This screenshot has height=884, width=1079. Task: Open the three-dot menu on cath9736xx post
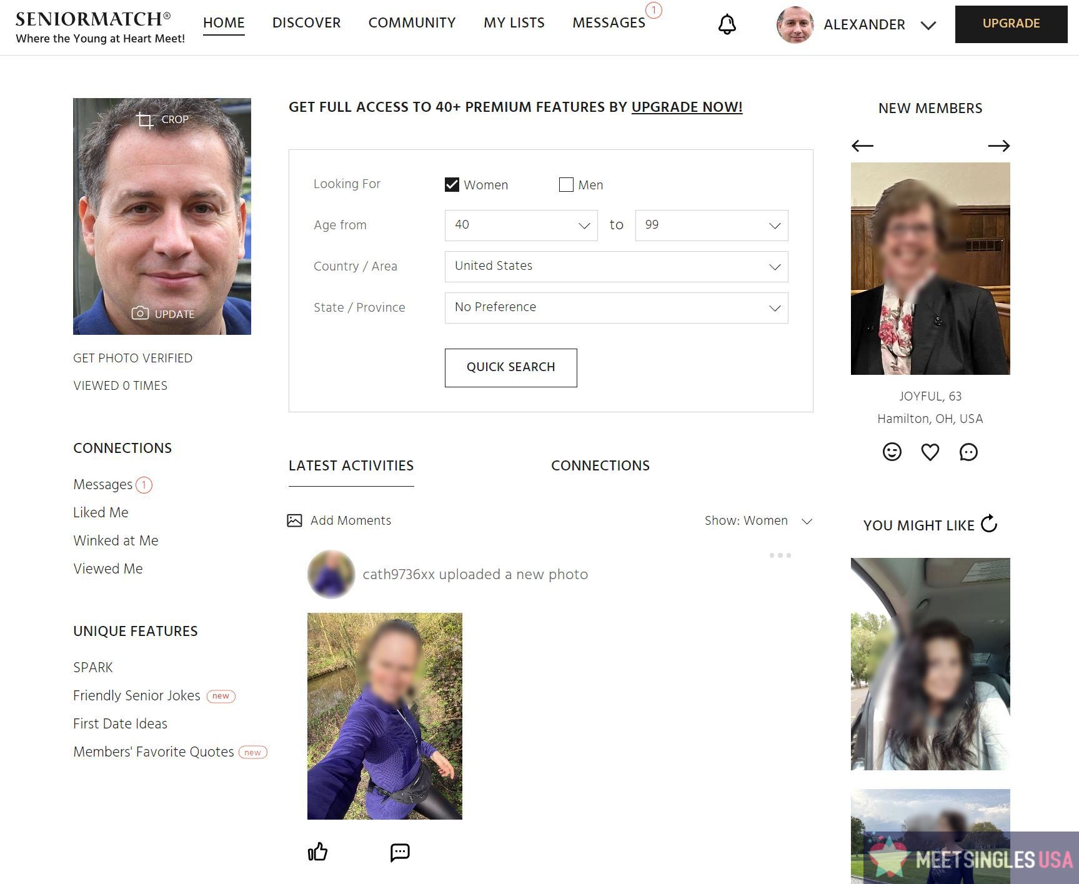[780, 555]
